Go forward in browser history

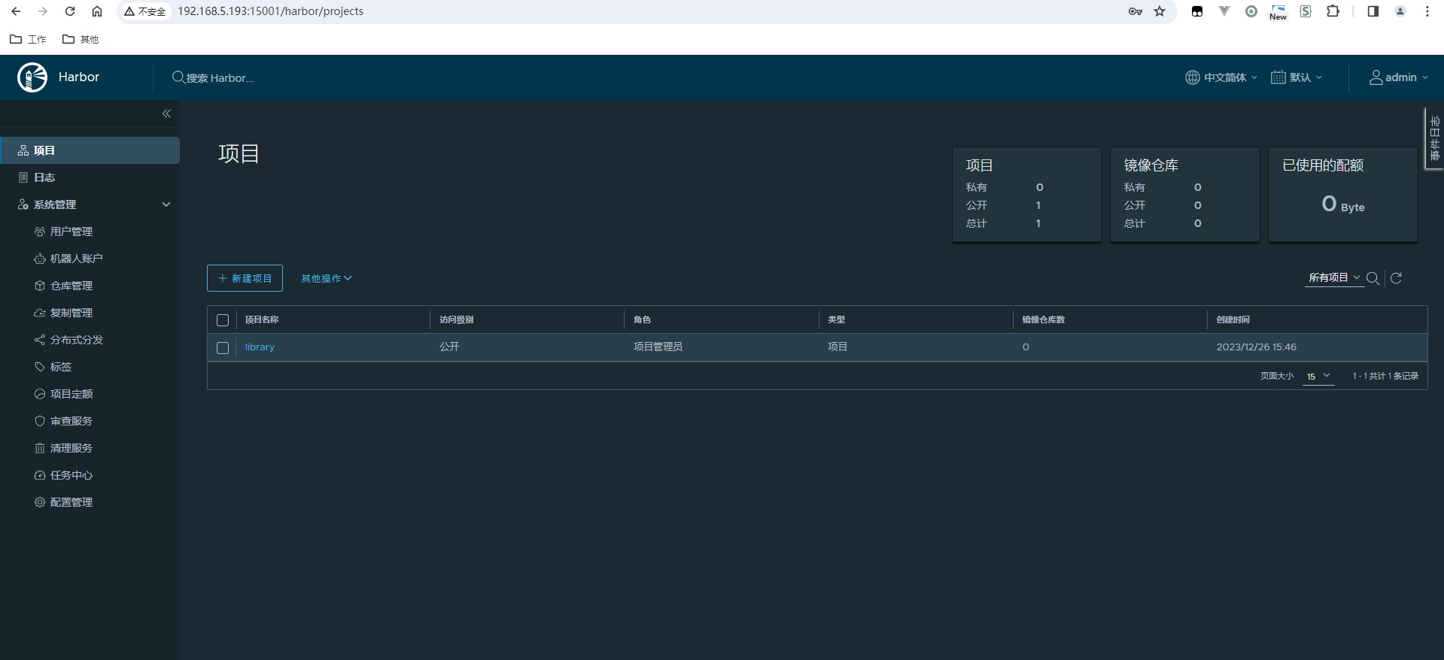[x=43, y=11]
